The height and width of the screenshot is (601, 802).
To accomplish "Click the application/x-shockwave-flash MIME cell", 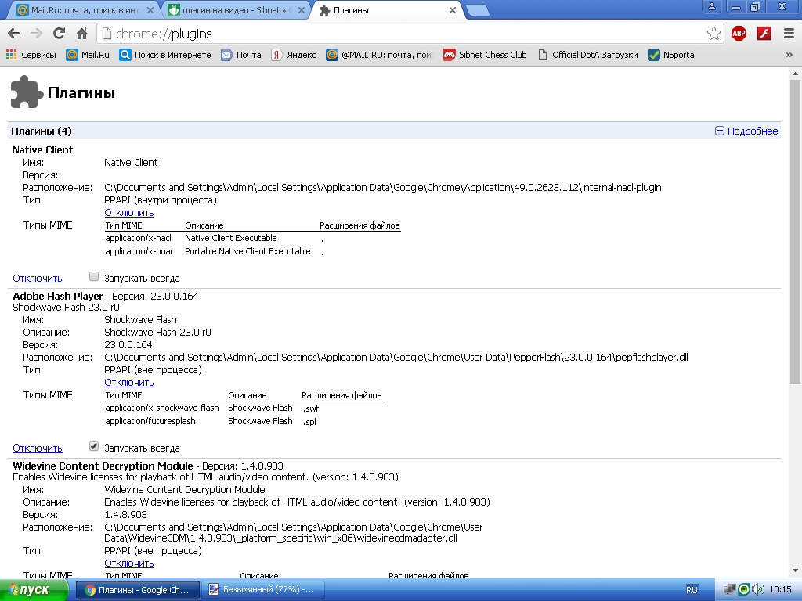I will pos(162,408).
